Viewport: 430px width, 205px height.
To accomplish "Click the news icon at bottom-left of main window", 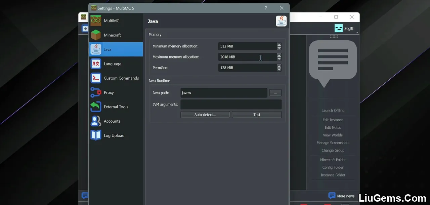I will click(85, 196).
